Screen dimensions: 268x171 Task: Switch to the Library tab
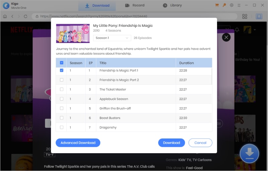coord(172,5)
